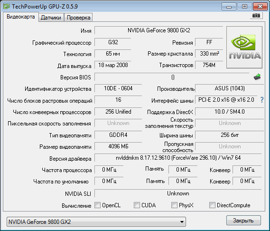Click current shader clock 0 МГц
This screenshot has height=231, width=270.
pos(247,170)
